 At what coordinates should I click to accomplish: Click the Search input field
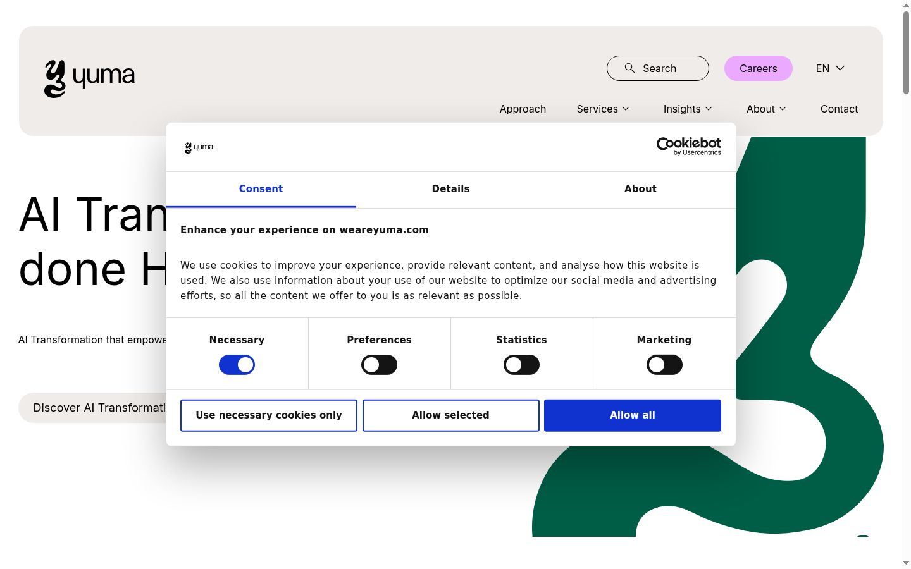click(x=658, y=68)
